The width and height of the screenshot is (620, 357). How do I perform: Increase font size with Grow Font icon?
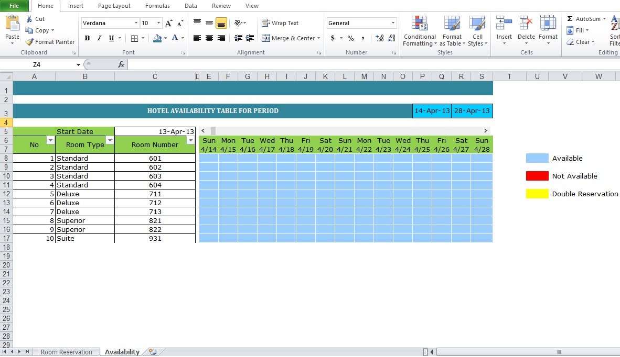point(168,23)
